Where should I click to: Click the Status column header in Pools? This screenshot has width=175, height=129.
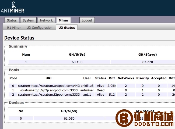click(x=101, y=78)
